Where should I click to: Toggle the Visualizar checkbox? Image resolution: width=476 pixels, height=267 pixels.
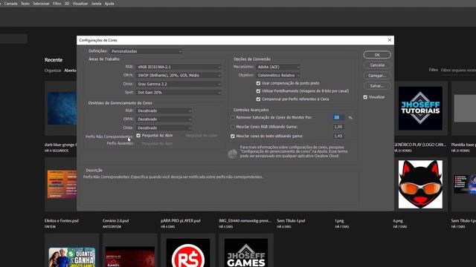coord(365,97)
